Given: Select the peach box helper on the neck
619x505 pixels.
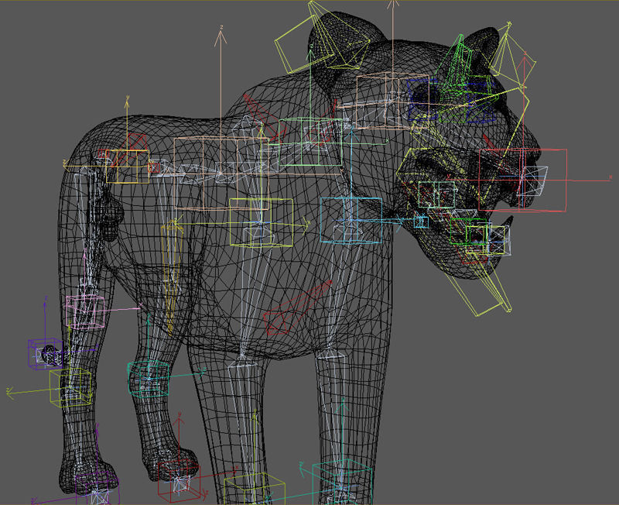Looking at the screenshot, I should pos(392,101).
